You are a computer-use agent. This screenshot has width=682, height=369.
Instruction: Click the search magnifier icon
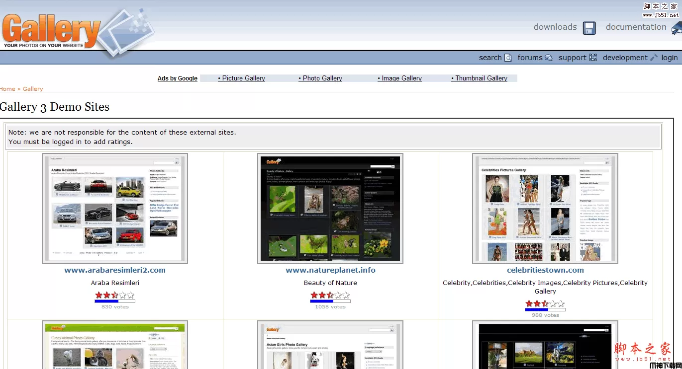coord(508,58)
